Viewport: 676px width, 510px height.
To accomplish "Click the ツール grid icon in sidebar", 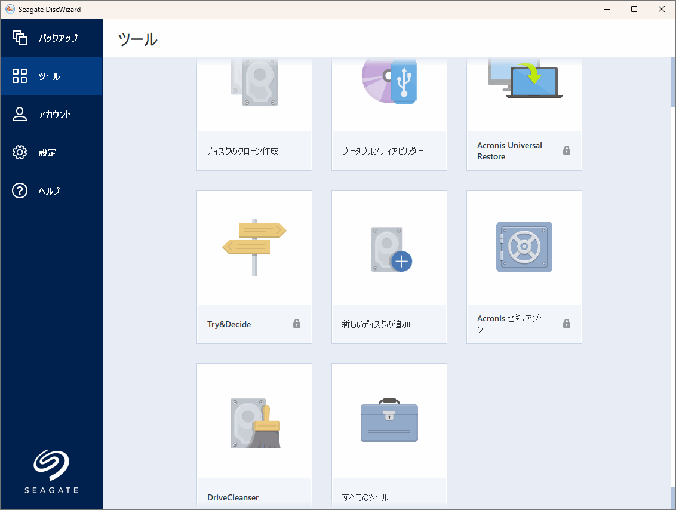I will [19, 76].
